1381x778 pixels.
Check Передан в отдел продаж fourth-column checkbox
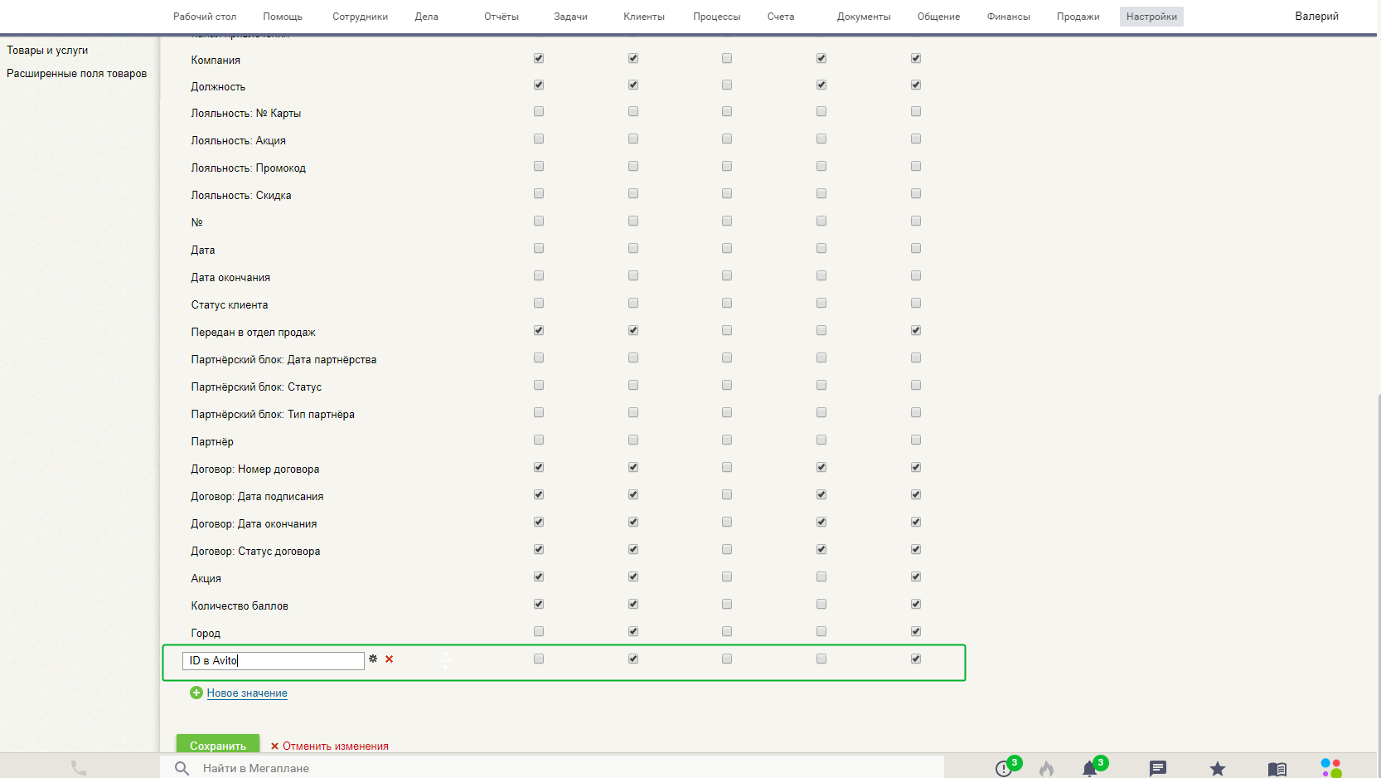pyautogui.click(x=821, y=330)
